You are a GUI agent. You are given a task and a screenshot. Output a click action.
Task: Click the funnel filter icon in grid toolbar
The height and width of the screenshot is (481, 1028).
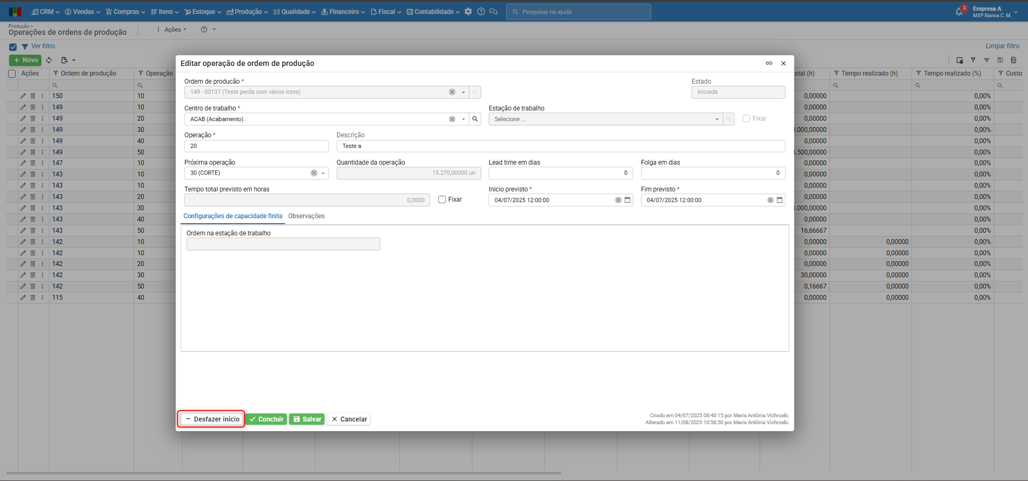click(x=973, y=60)
